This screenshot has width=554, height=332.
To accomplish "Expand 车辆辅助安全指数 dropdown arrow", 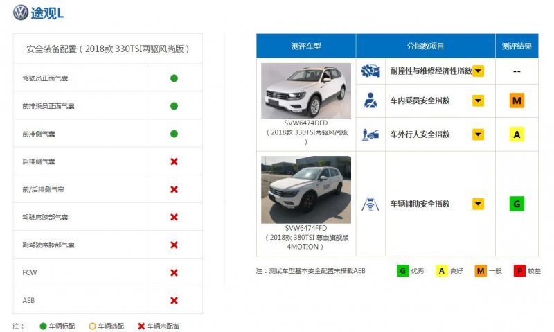I will click(478, 204).
